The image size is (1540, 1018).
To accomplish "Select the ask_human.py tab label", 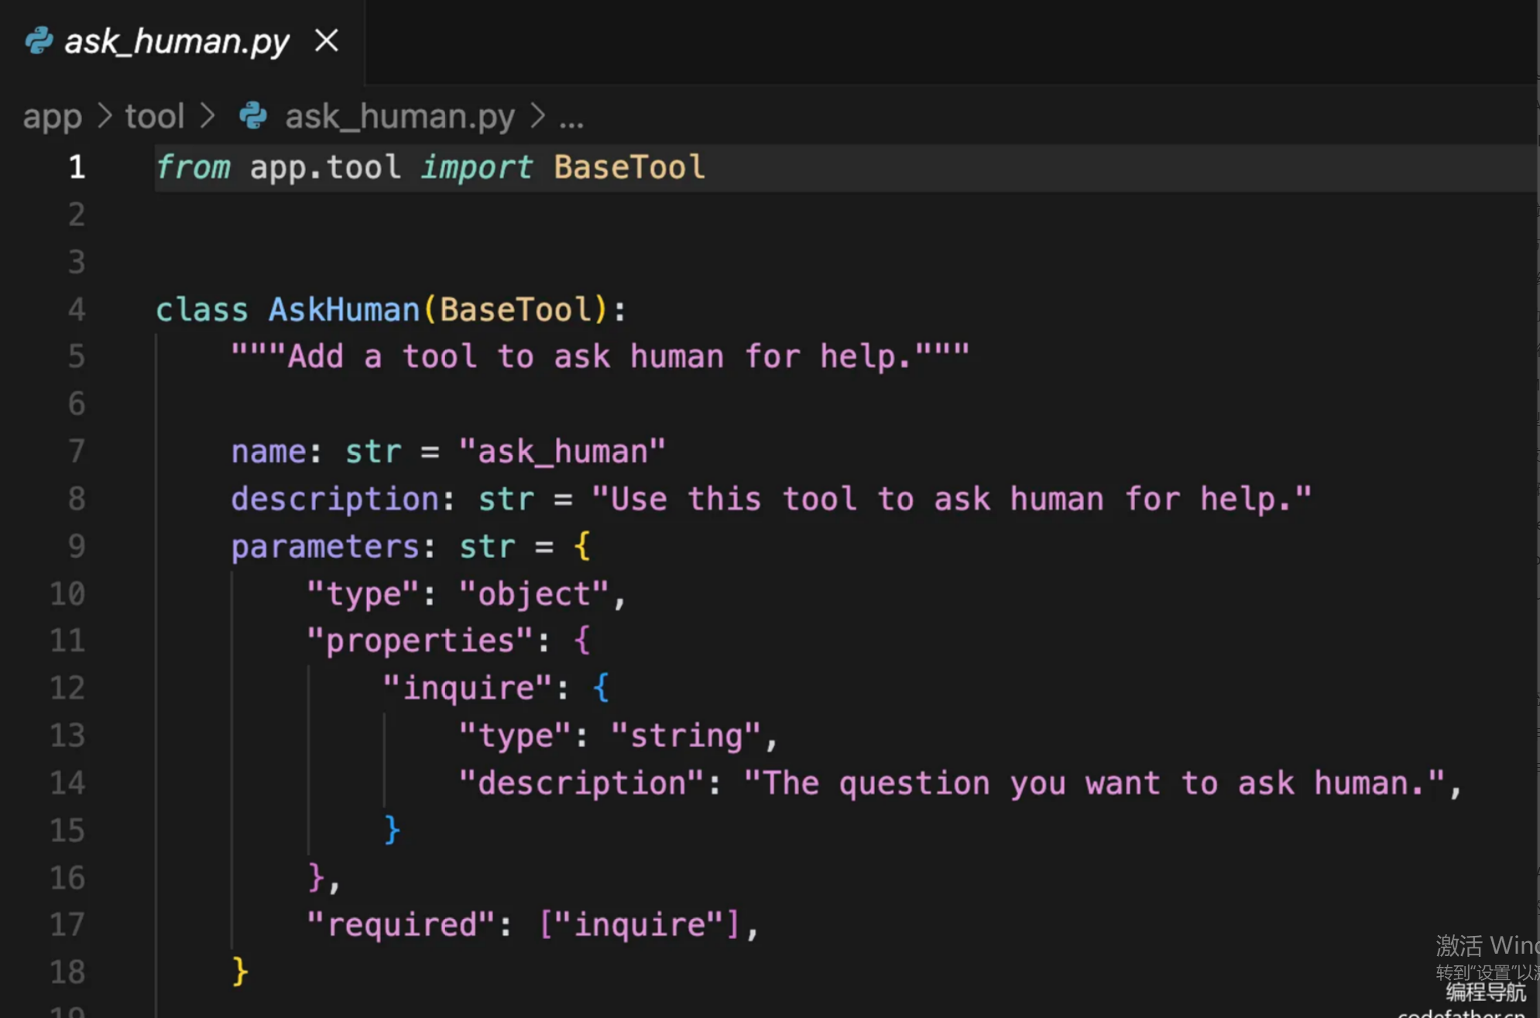I will pos(177,41).
